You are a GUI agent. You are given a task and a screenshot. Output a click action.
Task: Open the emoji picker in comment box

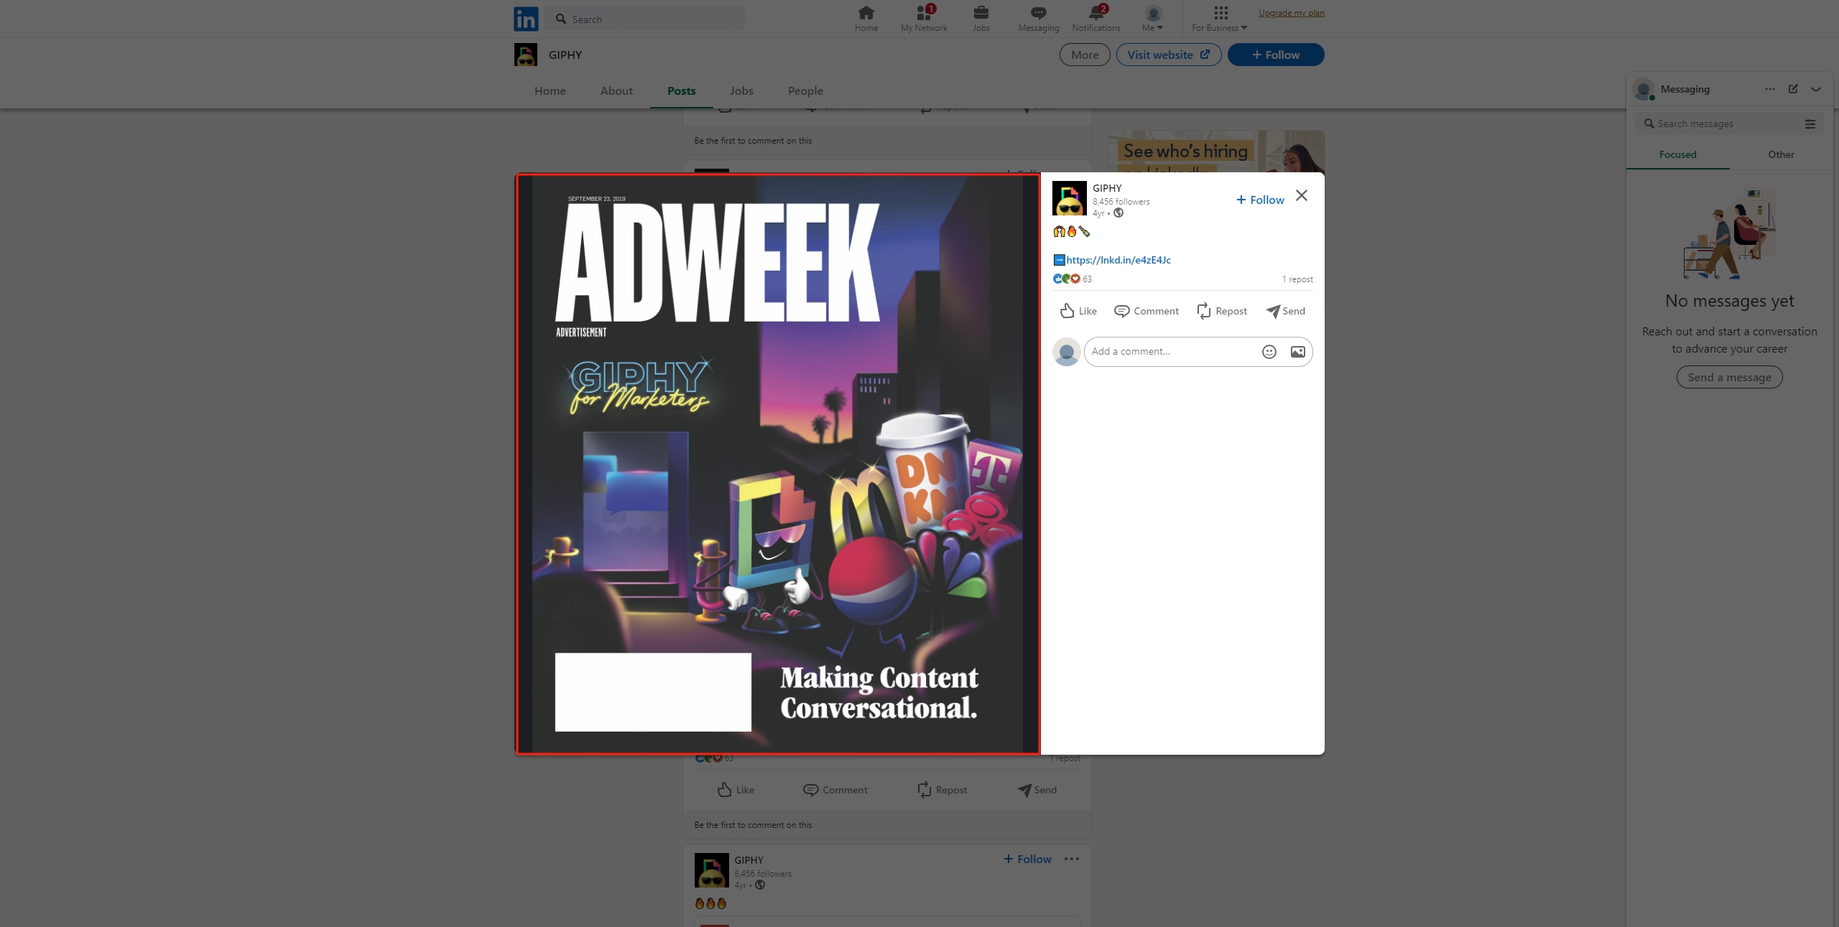[1269, 352]
